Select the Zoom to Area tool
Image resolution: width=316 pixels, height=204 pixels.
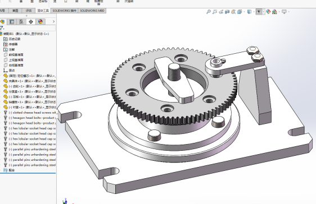pyautogui.click(x=215, y=12)
